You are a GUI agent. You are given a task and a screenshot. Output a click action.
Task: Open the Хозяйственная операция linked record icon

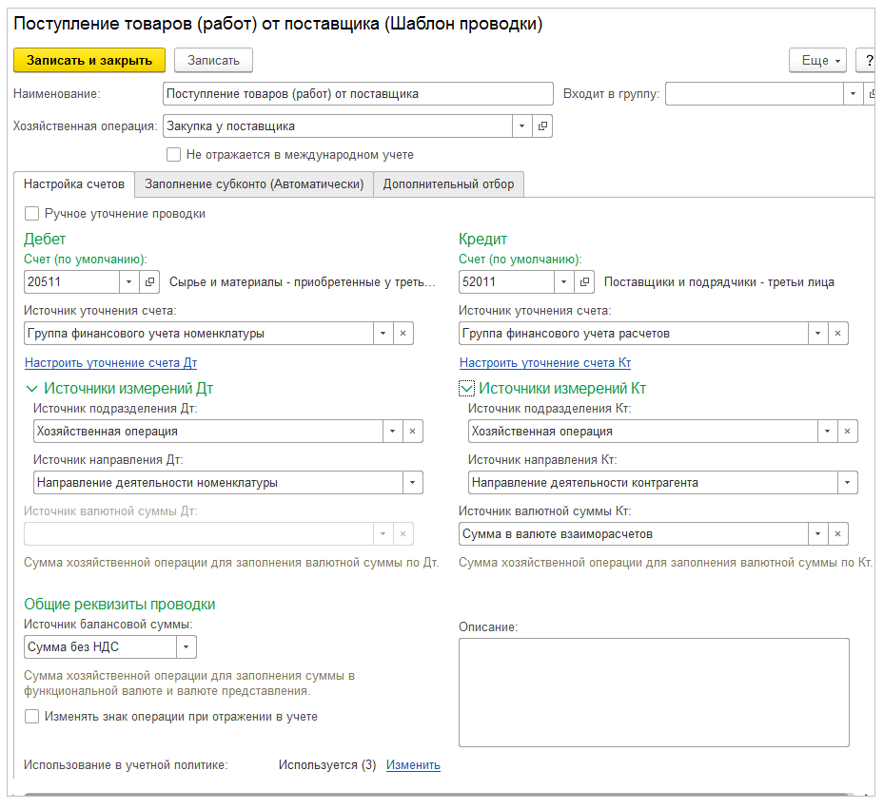click(543, 126)
